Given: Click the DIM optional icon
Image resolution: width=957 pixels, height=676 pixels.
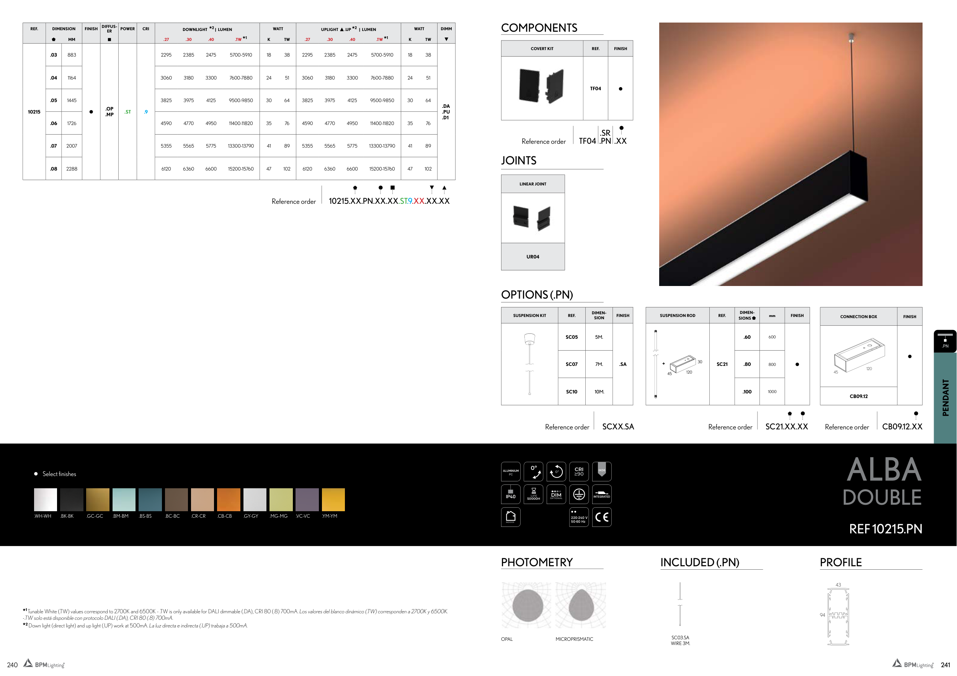Looking at the screenshot, I should click(556, 494).
